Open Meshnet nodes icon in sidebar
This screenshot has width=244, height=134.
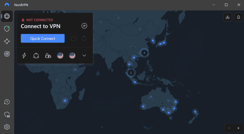pos(7,41)
